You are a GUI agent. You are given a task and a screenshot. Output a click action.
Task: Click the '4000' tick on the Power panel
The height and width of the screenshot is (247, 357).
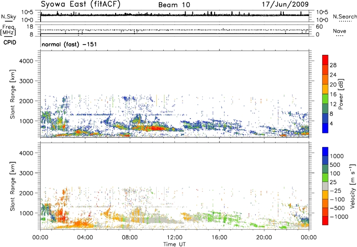point(26,61)
